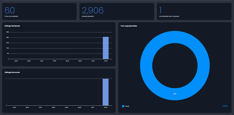Viewport: 234px width, 115px height.
Task: Click the "LISTINGS REVIEWED" caption under 2,906
Action: pyautogui.click(x=88, y=17)
